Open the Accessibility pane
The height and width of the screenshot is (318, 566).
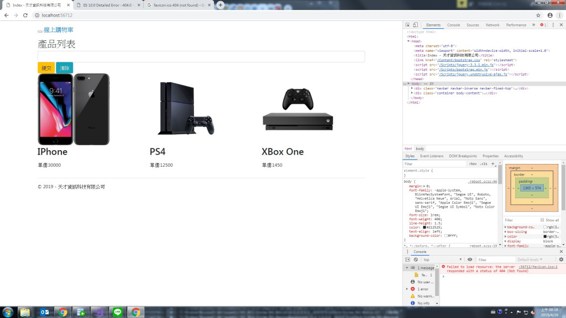(513, 156)
